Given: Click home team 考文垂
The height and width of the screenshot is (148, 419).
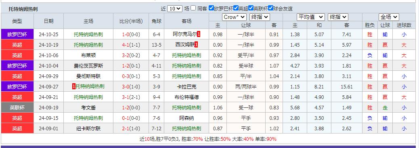Looking at the screenshot, I should [88, 107].
